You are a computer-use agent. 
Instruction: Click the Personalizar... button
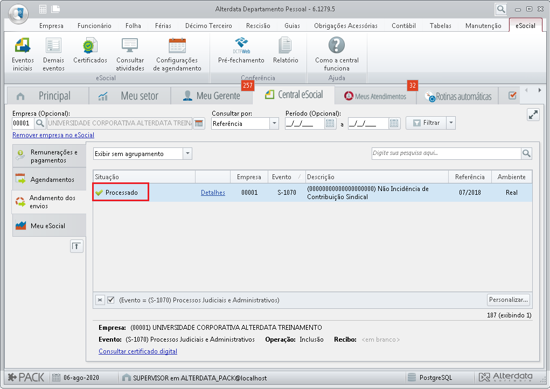click(509, 300)
